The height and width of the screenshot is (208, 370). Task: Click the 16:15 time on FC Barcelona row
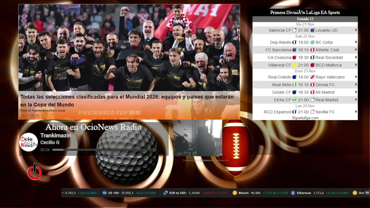(303, 50)
